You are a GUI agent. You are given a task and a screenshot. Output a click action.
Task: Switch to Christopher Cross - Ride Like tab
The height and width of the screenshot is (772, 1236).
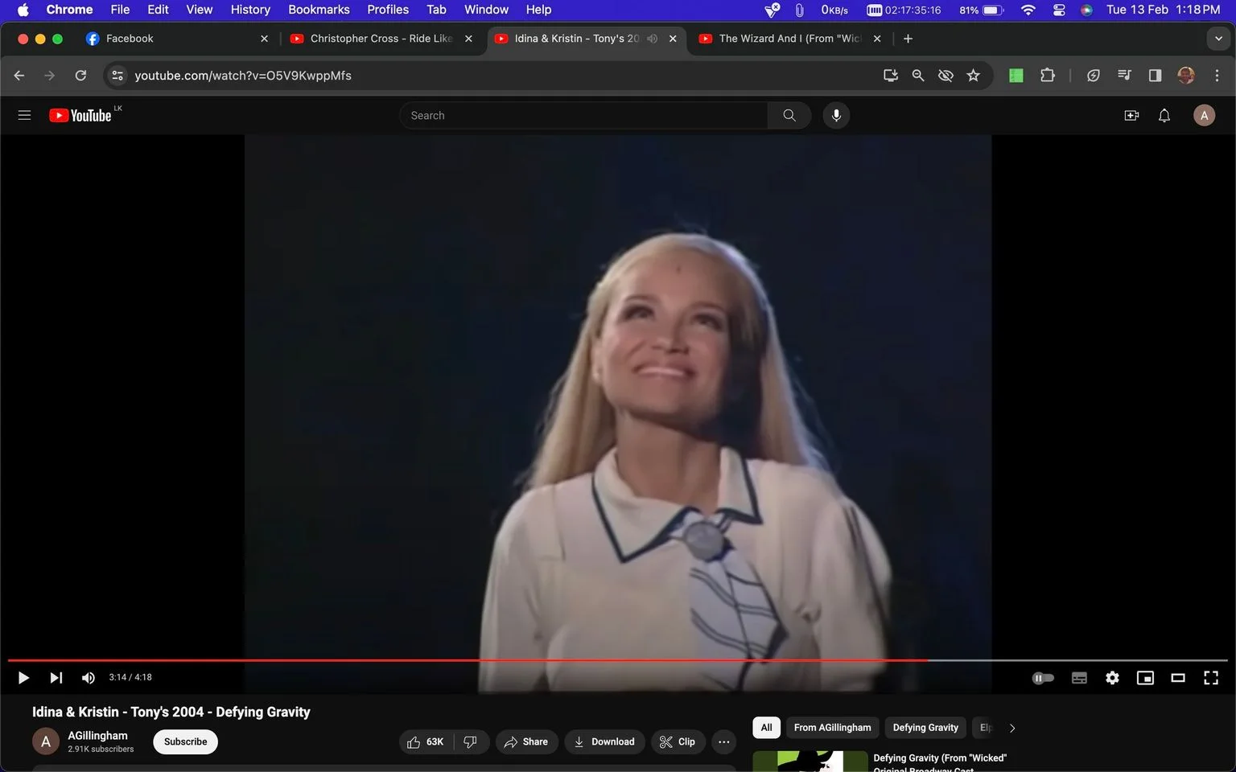pyautogui.click(x=381, y=39)
